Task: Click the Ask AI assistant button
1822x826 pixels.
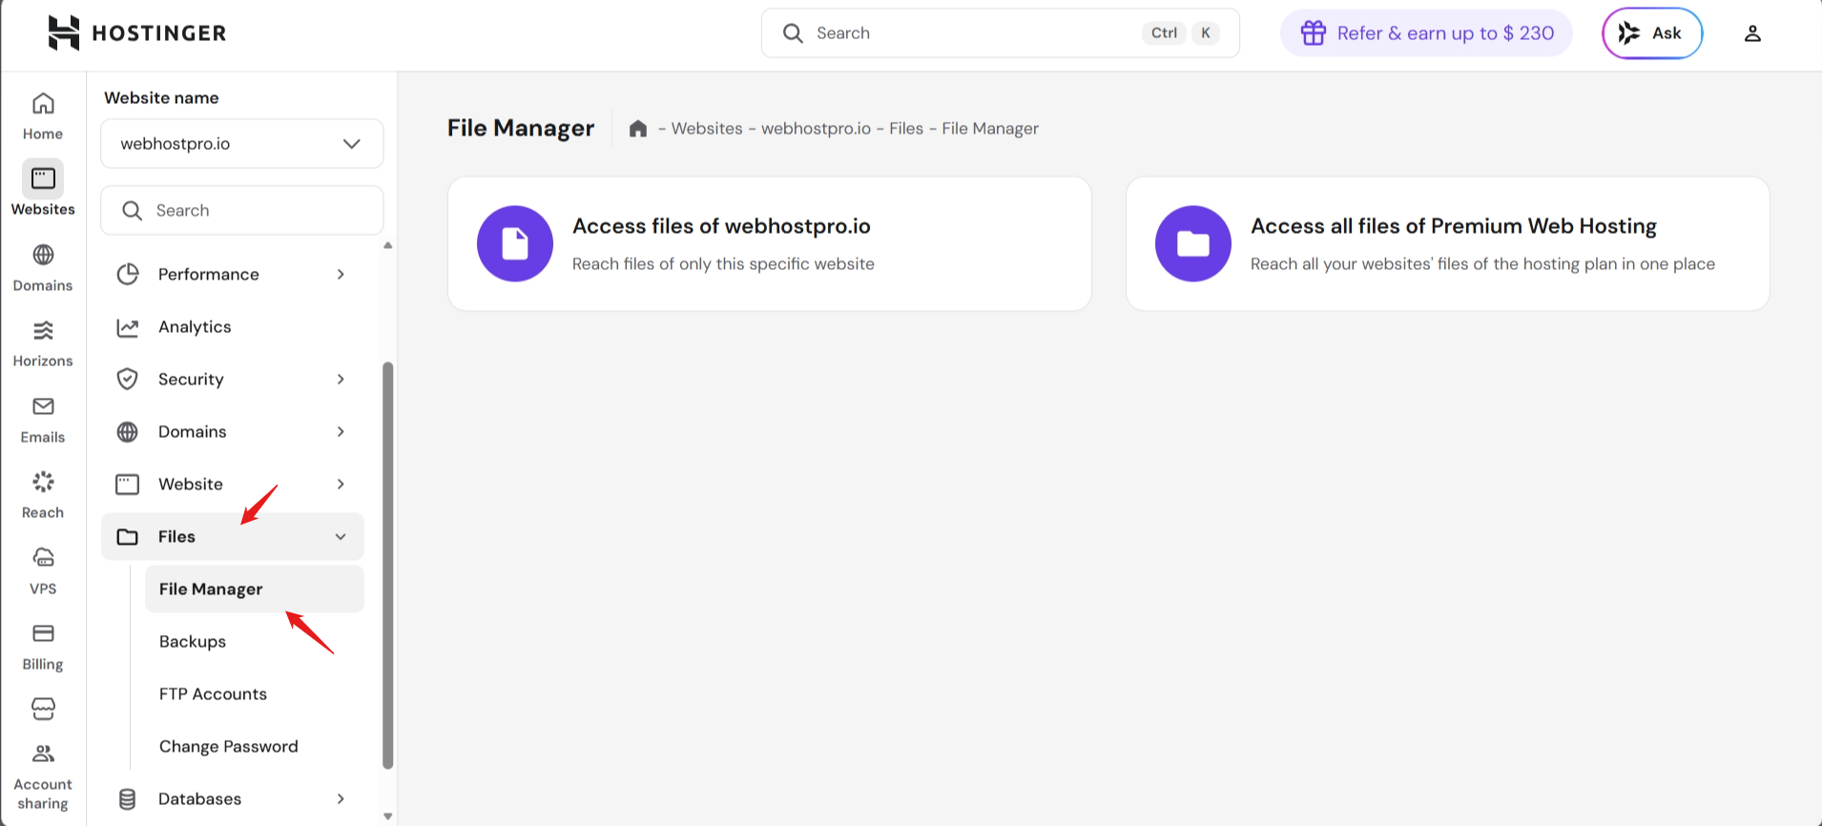Action: click(1652, 33)
